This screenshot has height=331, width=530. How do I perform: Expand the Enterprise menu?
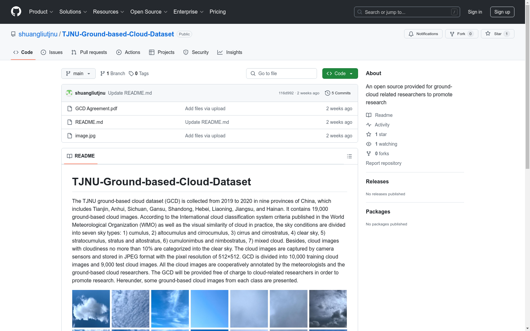coord(188,12)
